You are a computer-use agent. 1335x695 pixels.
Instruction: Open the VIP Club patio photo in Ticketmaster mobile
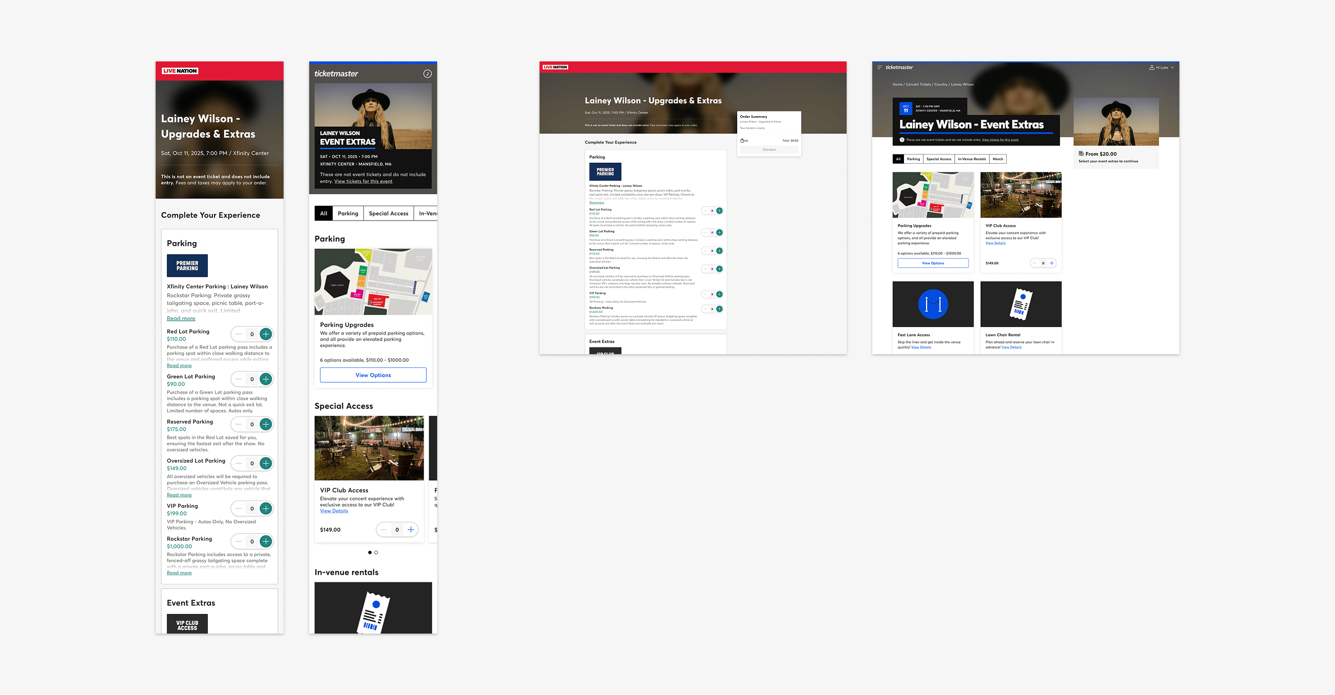(x=369, y=448)
